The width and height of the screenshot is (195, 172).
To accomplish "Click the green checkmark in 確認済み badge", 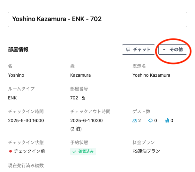I will tap(74, 152).
